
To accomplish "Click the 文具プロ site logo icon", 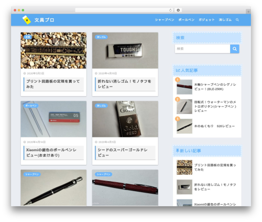I will click(27, 20).
